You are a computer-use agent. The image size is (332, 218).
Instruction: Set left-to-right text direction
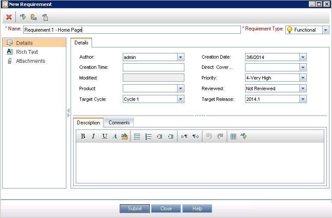coord(184,137)
